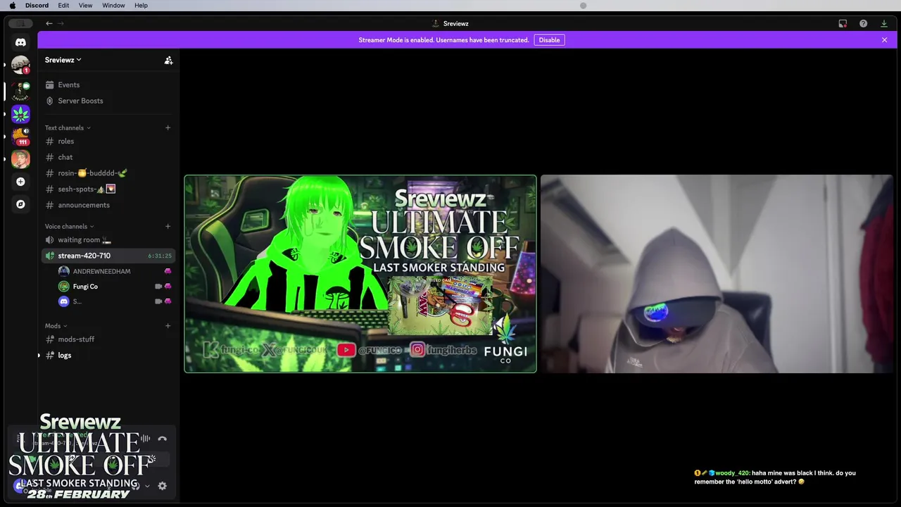Viewport: 901px width, 507px height.
Task: Open output device chevron beside gear
Action: coord(147,486)
